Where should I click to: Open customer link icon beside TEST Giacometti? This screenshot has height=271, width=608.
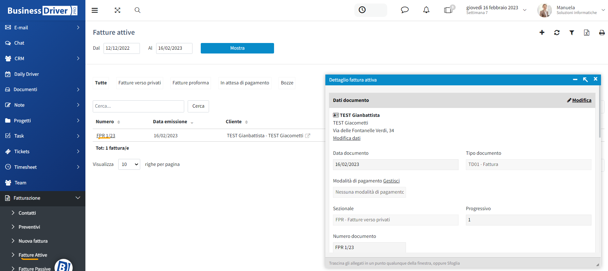point(308,136)
